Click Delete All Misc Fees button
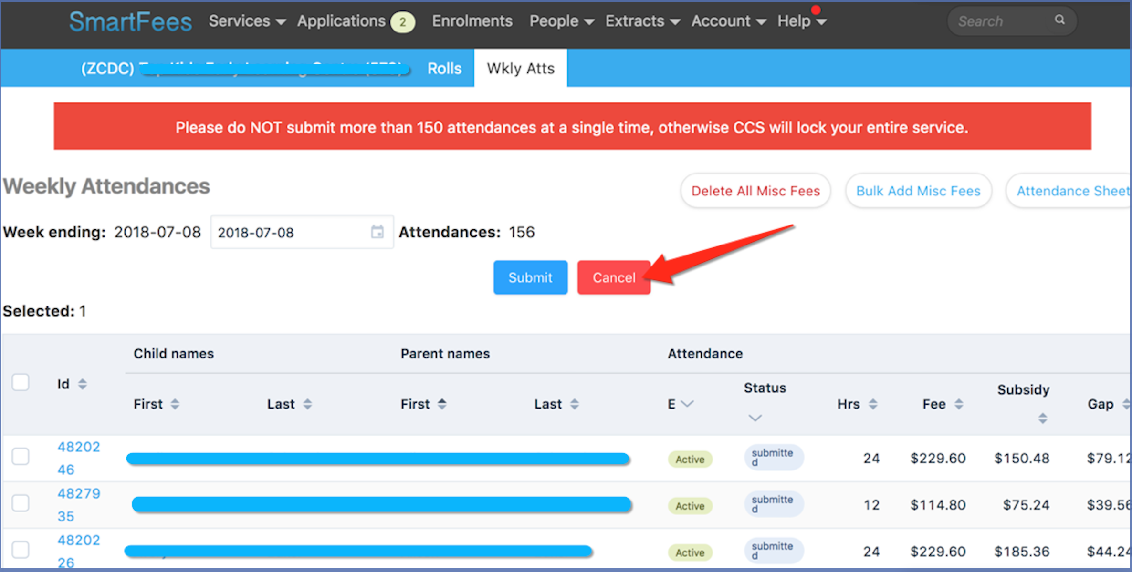This screenshot has height=572, width=1132. click(x=755, y=191)
